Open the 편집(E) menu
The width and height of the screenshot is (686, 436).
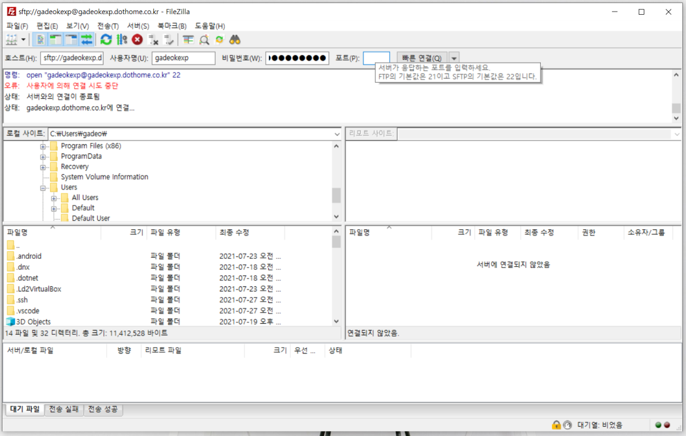pos(47,26)
